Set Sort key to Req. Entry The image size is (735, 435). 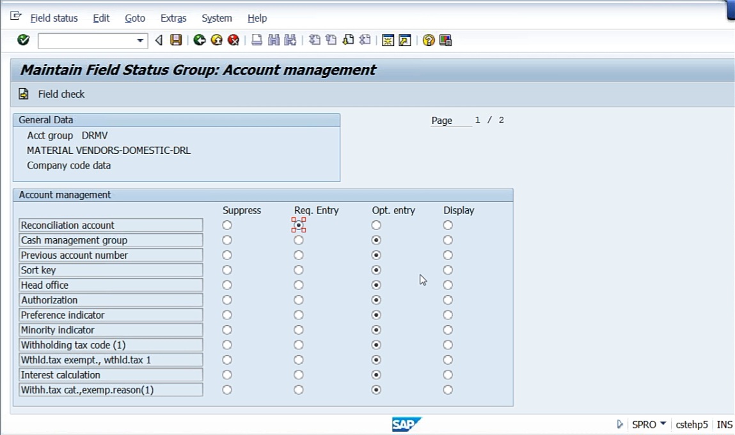(x=299, y=270)
